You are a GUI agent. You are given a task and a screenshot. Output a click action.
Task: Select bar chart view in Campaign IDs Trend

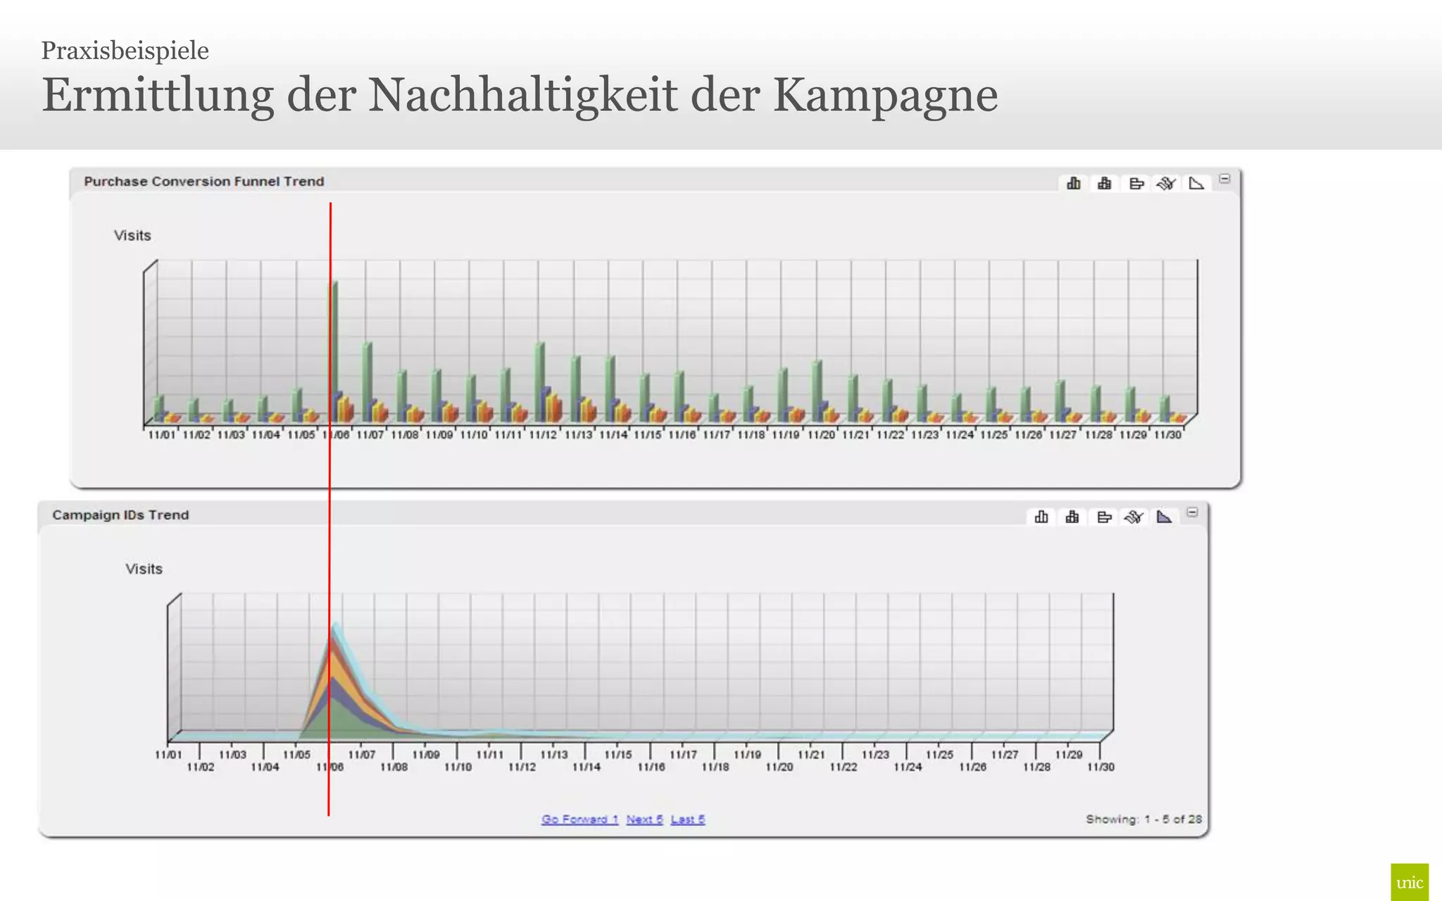pos(1041,517)
